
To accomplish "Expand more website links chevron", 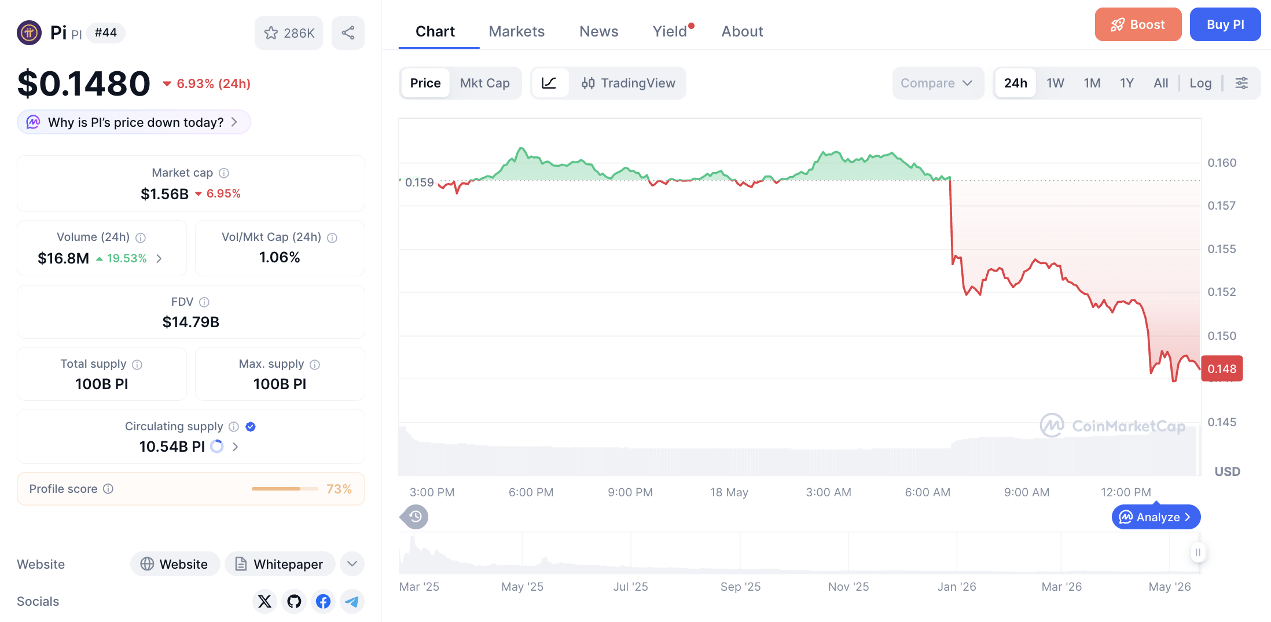I will coord(352,564).
